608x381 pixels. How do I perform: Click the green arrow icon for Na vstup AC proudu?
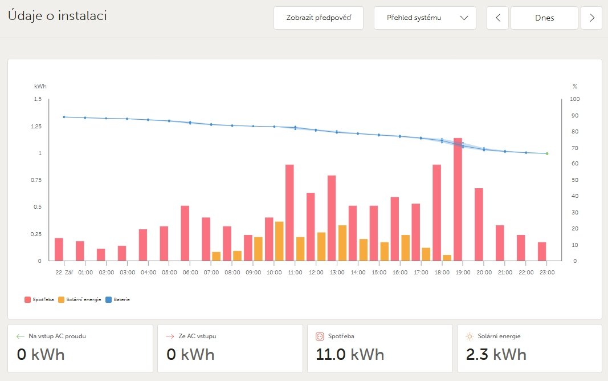pos(21,337)
